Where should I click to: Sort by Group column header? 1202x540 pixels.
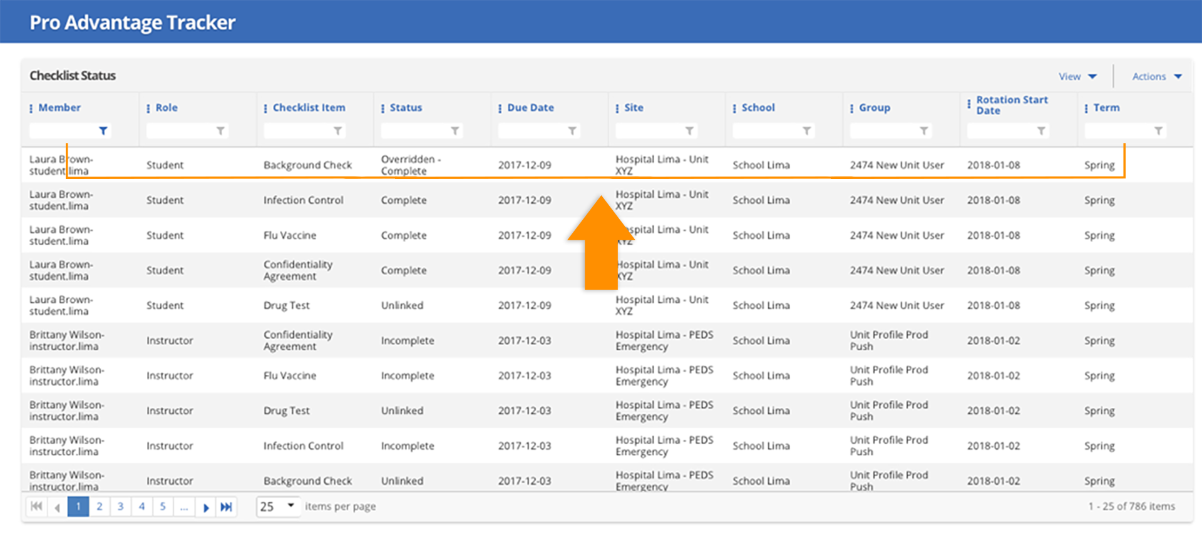(x=875, y=108)
